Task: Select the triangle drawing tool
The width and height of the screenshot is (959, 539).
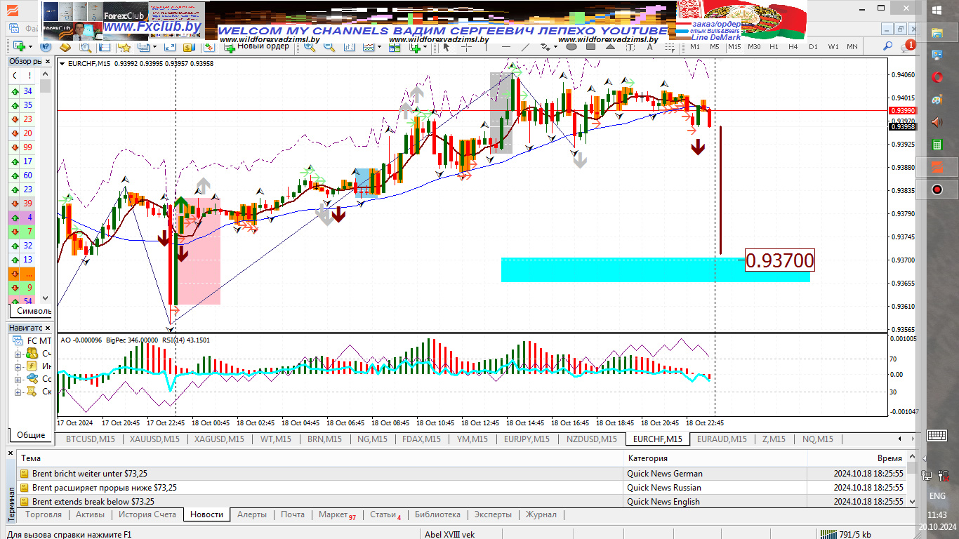Action: (x=610, y=47)
